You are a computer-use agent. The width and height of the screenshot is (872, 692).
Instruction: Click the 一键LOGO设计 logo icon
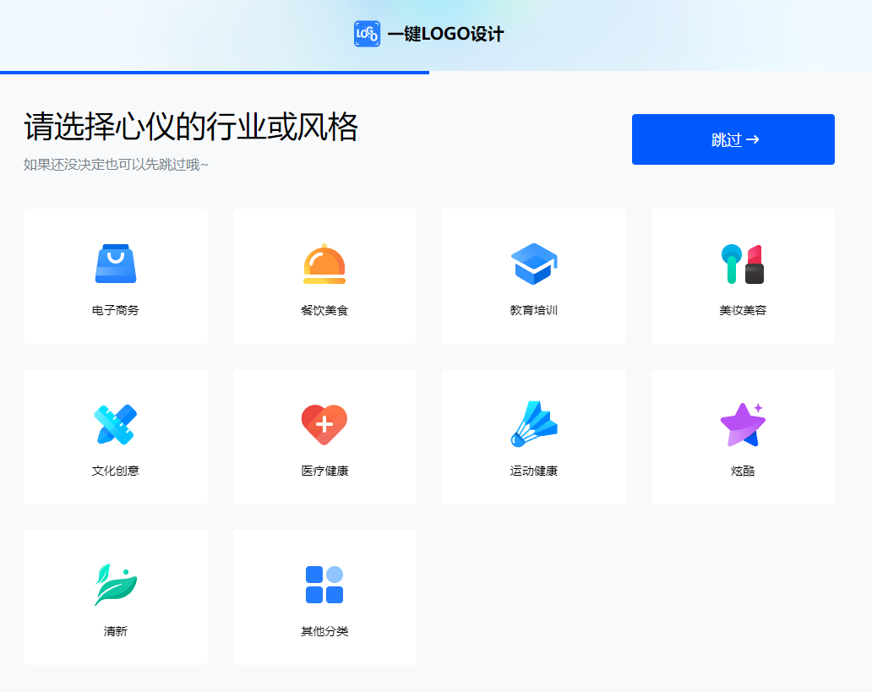(367, 34)
